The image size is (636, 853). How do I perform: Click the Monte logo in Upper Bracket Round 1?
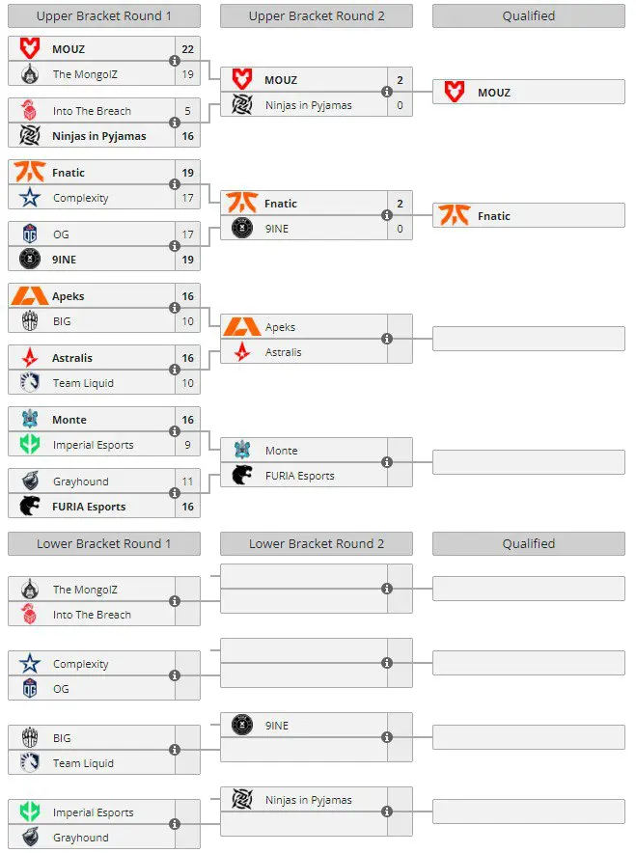(x=30, y=420)
